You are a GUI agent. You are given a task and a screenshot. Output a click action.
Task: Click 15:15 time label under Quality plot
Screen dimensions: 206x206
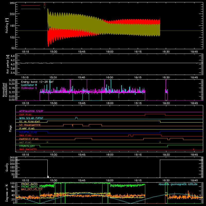click(x=25, y=181)
